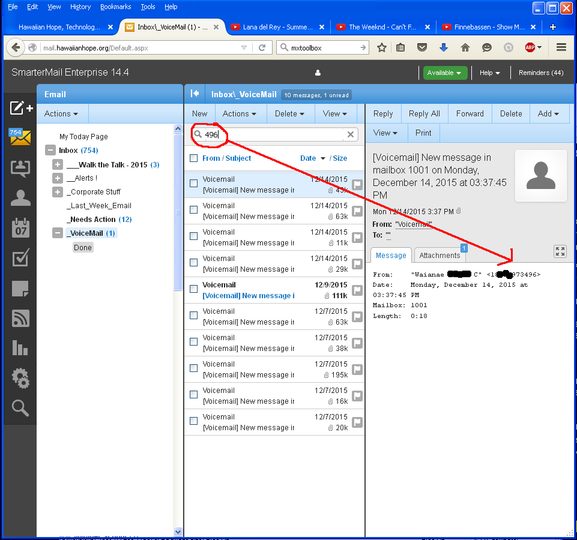Click the folder tree scrollbar thumb
577x540 pixels.
(x=178, y=212)
